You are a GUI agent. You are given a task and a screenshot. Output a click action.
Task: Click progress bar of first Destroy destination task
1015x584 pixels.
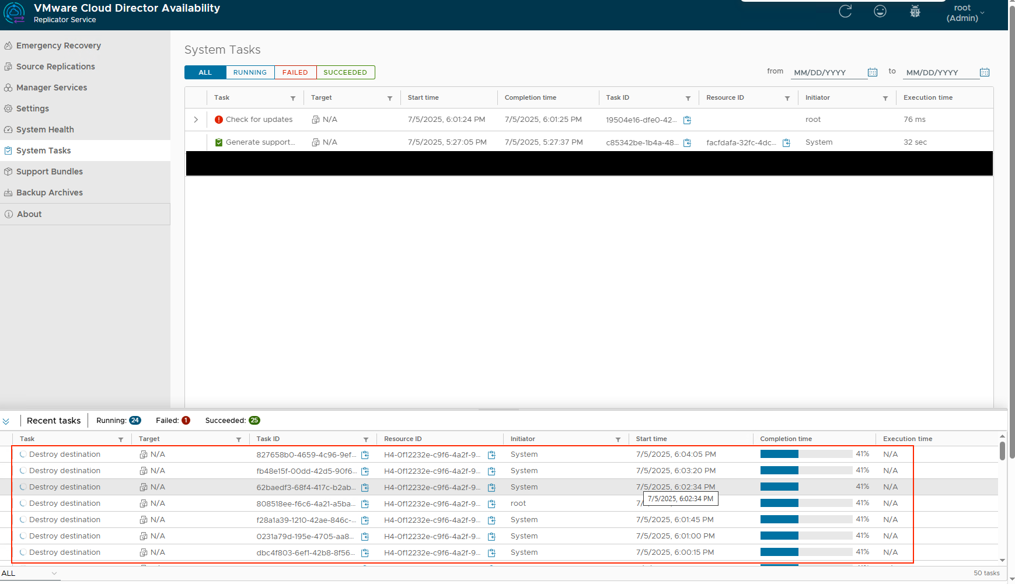806,454
